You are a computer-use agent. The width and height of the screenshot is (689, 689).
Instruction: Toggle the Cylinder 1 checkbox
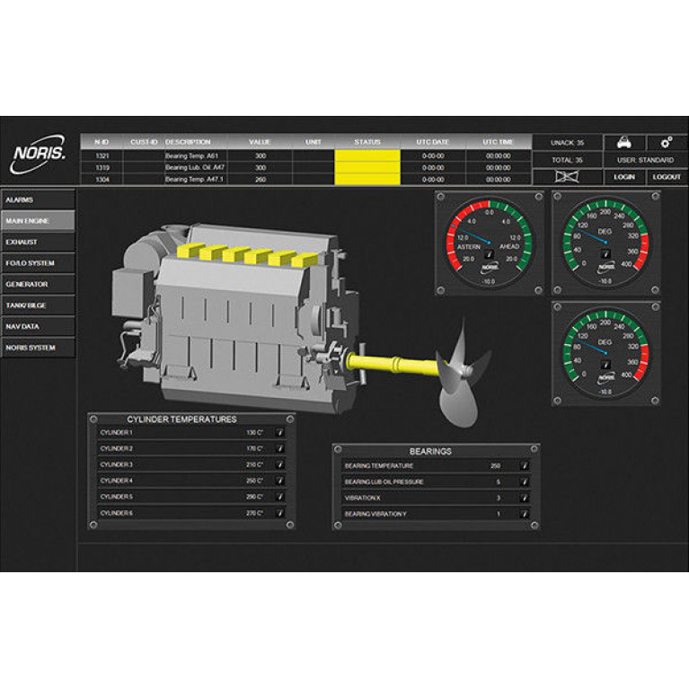[x=279, y=432]
